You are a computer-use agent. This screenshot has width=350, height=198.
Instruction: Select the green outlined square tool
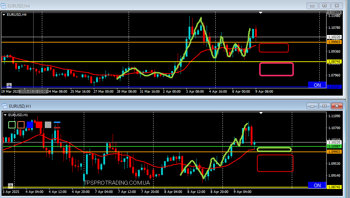pyautogui.click(x=12, y=125)
